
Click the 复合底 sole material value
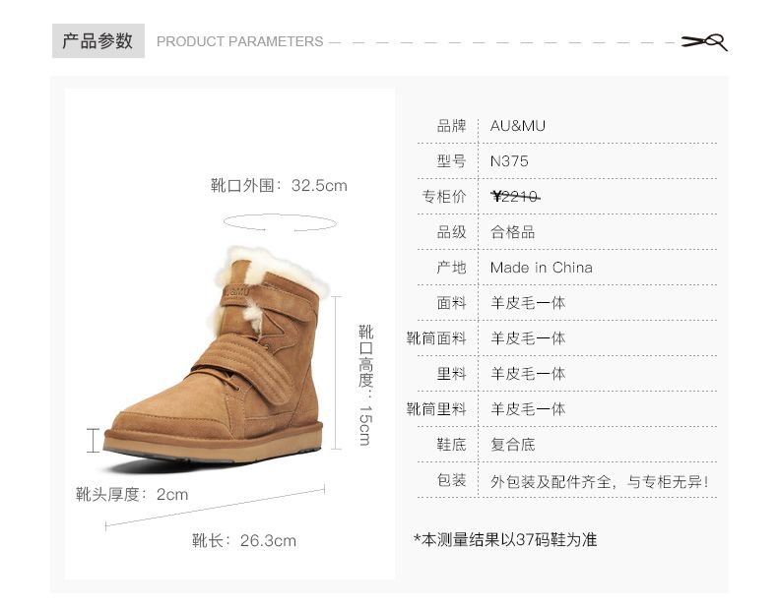(x=512, y=445)
